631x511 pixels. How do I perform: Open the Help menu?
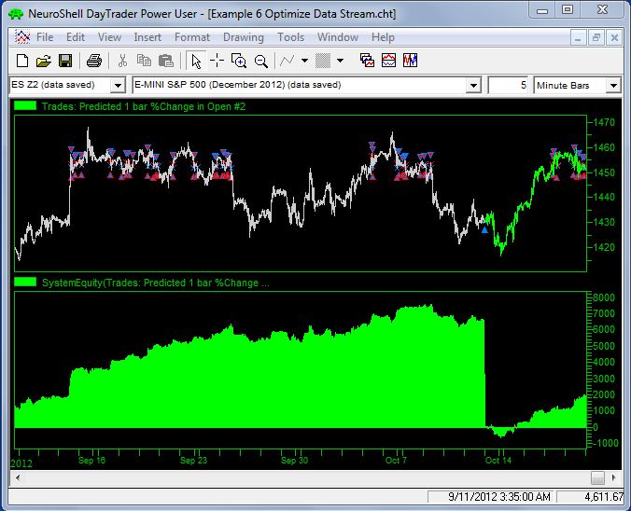(383, 37)
